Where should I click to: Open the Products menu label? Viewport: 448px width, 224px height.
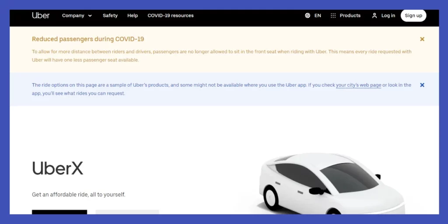point(350,15)
